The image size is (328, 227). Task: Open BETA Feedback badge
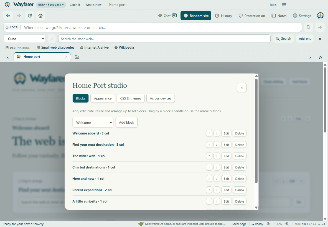51,5
